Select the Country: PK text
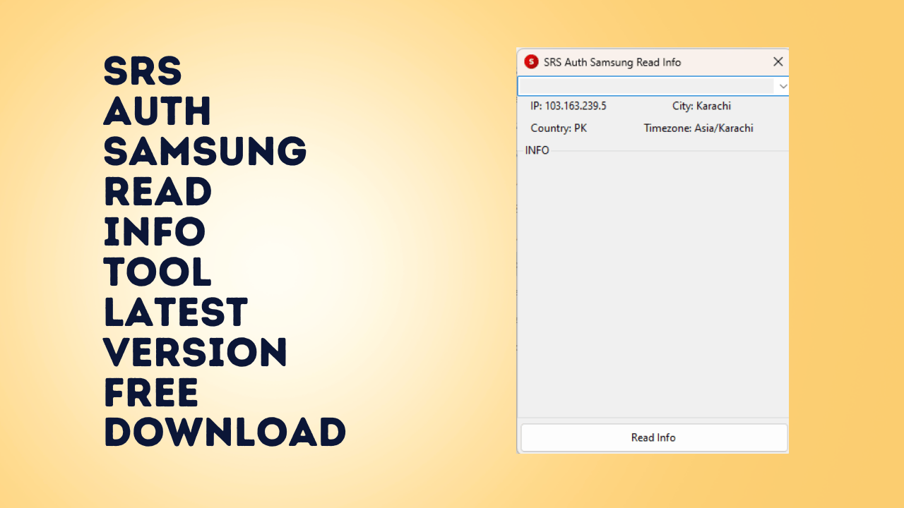 tap(559, 128)
